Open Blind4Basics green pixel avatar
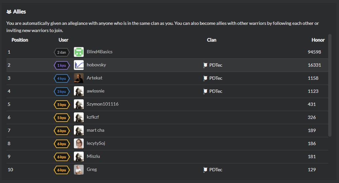 [79, 52]
